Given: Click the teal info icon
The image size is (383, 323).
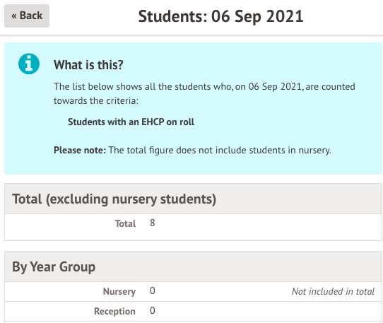Looking at the screenshot, I should coord(29,64).
